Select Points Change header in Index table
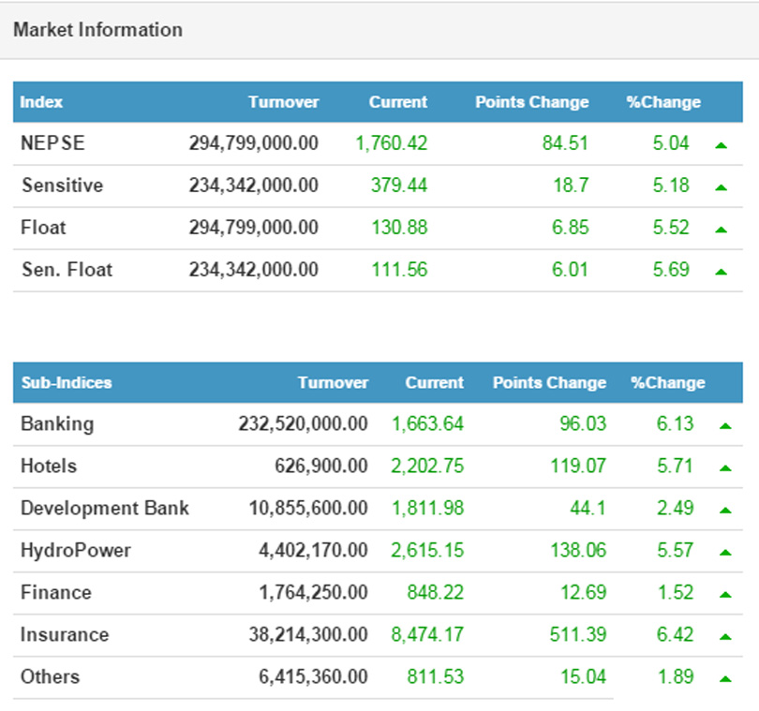The height and width of the screenshot is (711, 759). (x=532, y=102)
